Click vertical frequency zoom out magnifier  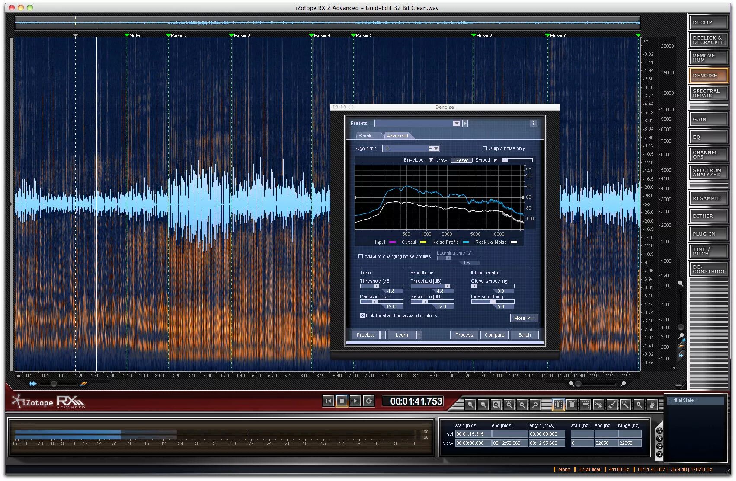pyautogui.click(x=681, y=336)
